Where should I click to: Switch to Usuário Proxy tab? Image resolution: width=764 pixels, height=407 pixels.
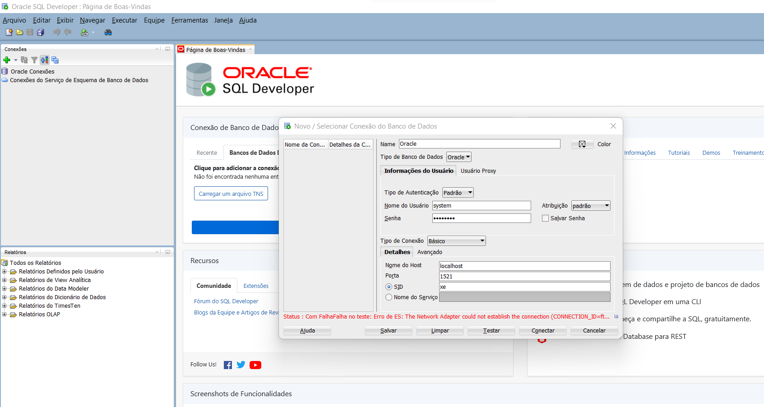pyautogui.click(x=478, y=171)
